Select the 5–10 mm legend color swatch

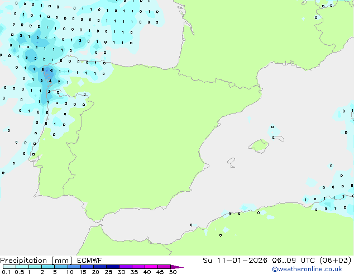point(61,267)
